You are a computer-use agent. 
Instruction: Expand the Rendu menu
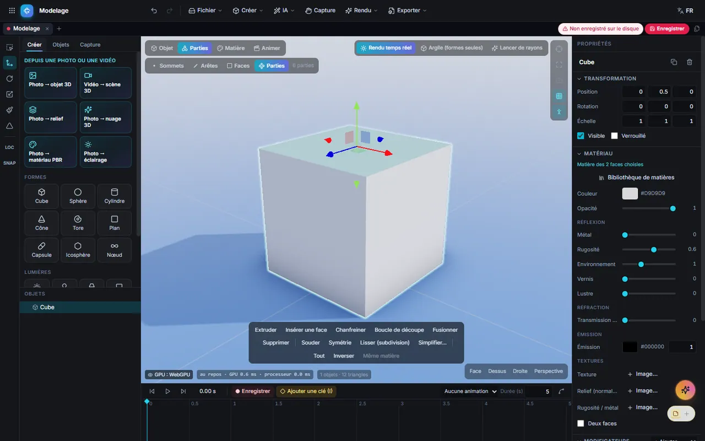click(x=361, y=10)
